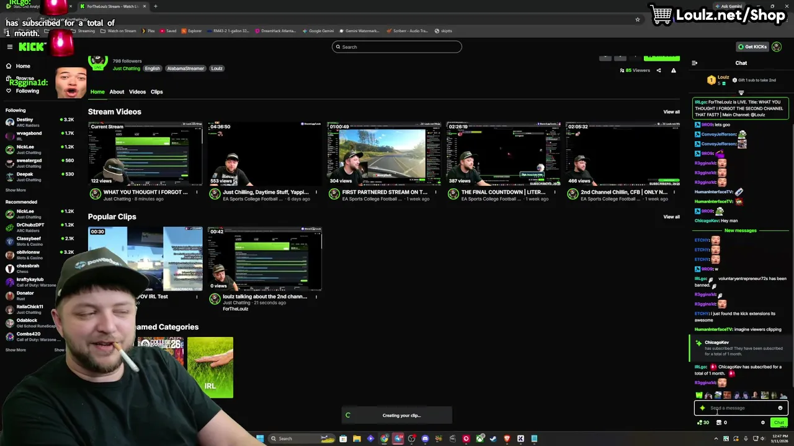Open THE FINAL COUNTDOWN video thumbnail
The image size is (794, 446).
coord(504,154)
